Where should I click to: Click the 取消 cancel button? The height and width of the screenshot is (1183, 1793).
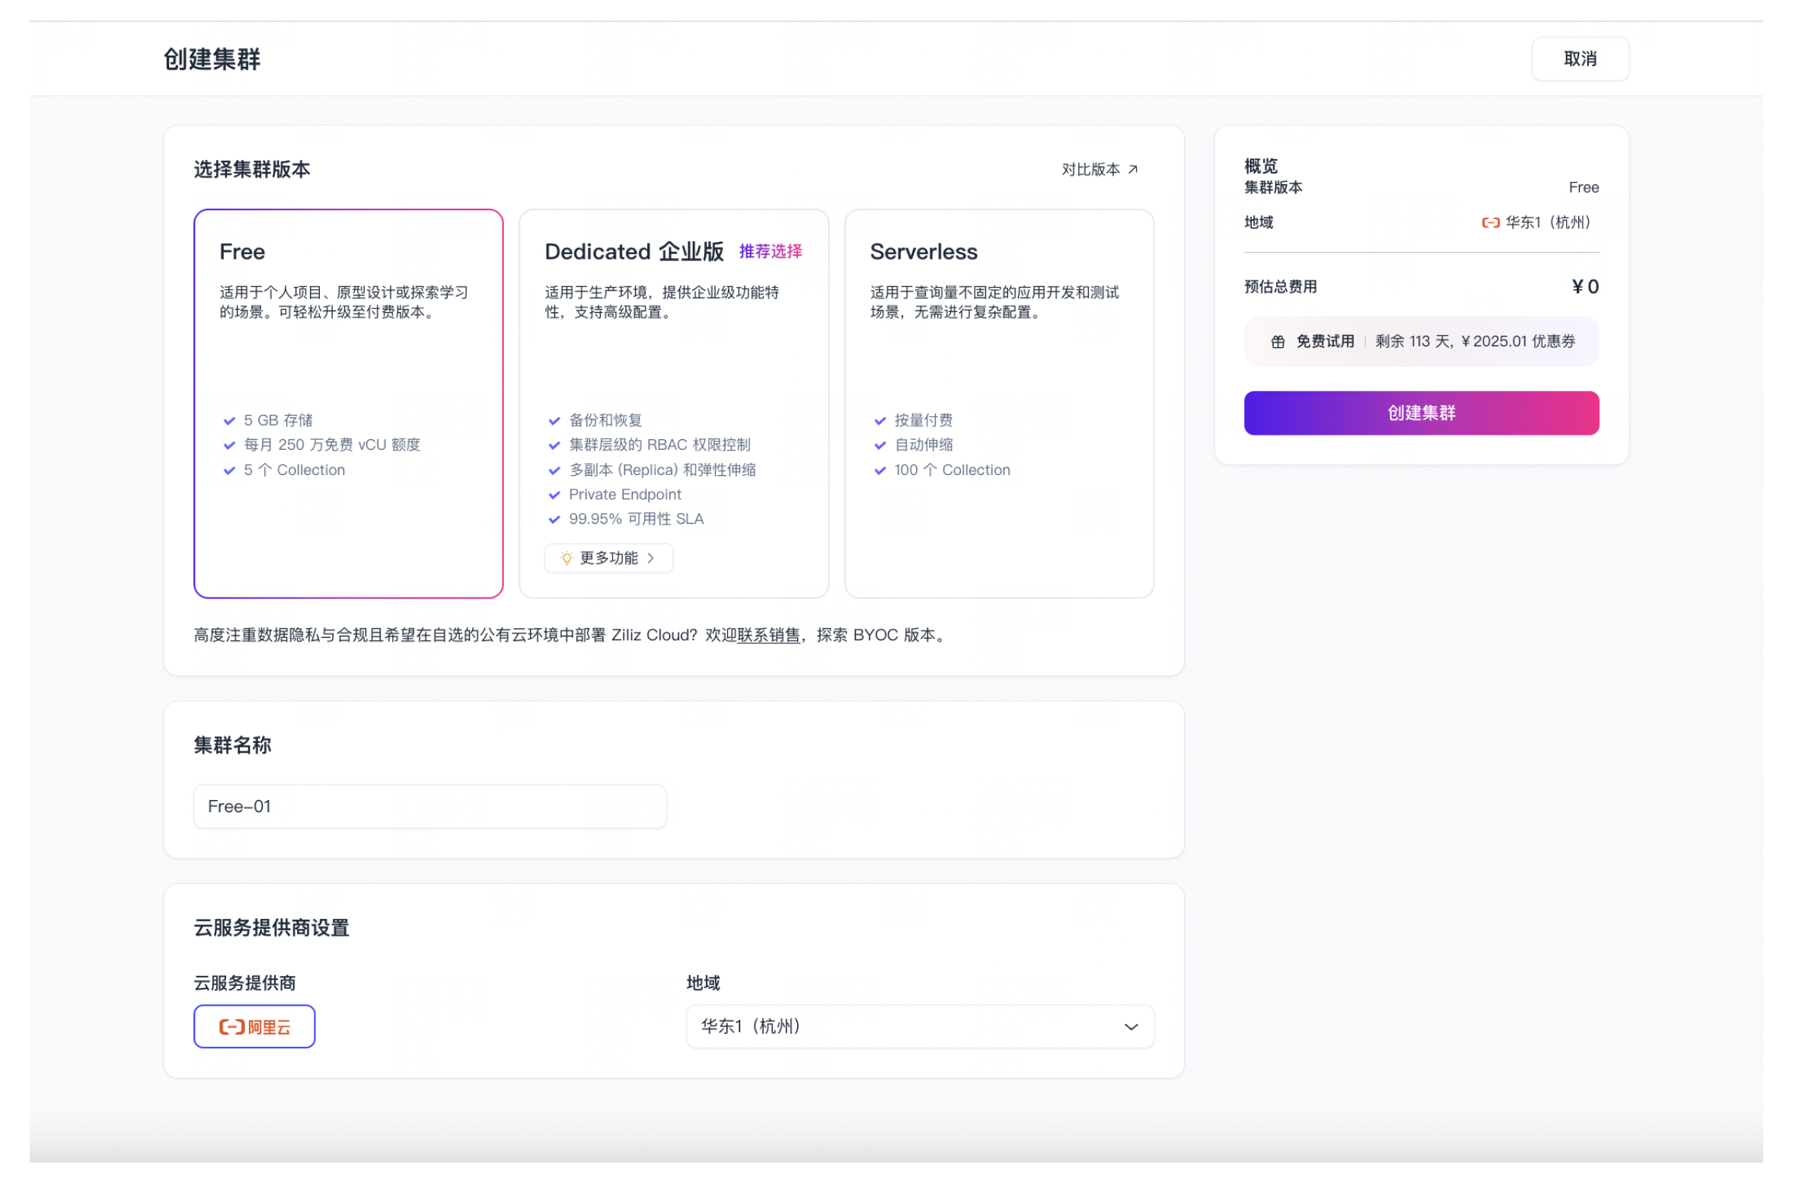pos(1580,59)
